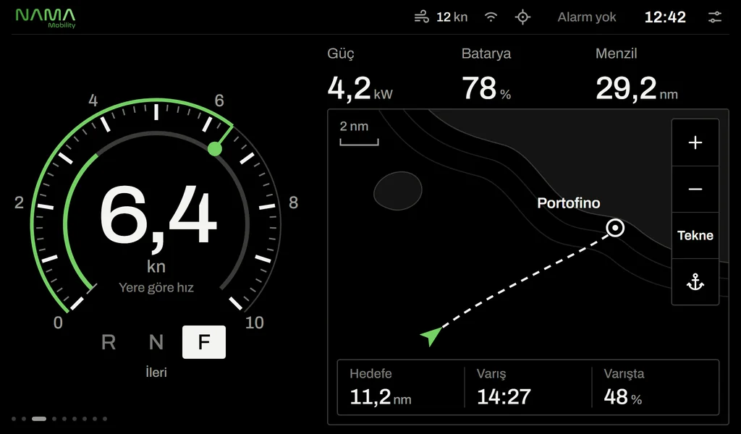The width and height of the screenshot is (741, 434).
Task: Go to the last page dot
Action: coord(105,419)
